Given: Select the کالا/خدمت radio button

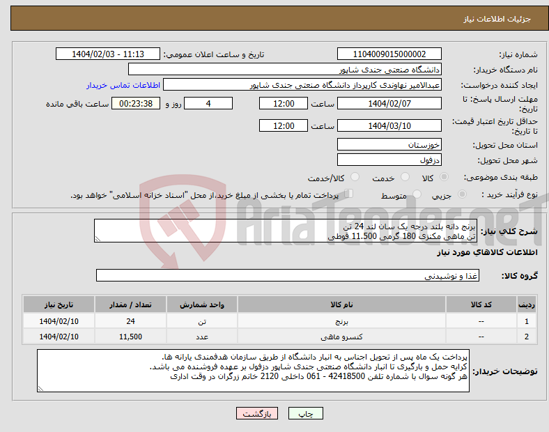Looking at the screenshot, I should point(355,177).
